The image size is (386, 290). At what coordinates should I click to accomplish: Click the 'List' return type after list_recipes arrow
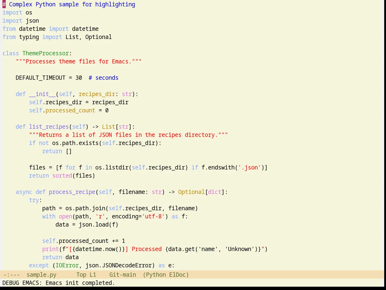109,127
